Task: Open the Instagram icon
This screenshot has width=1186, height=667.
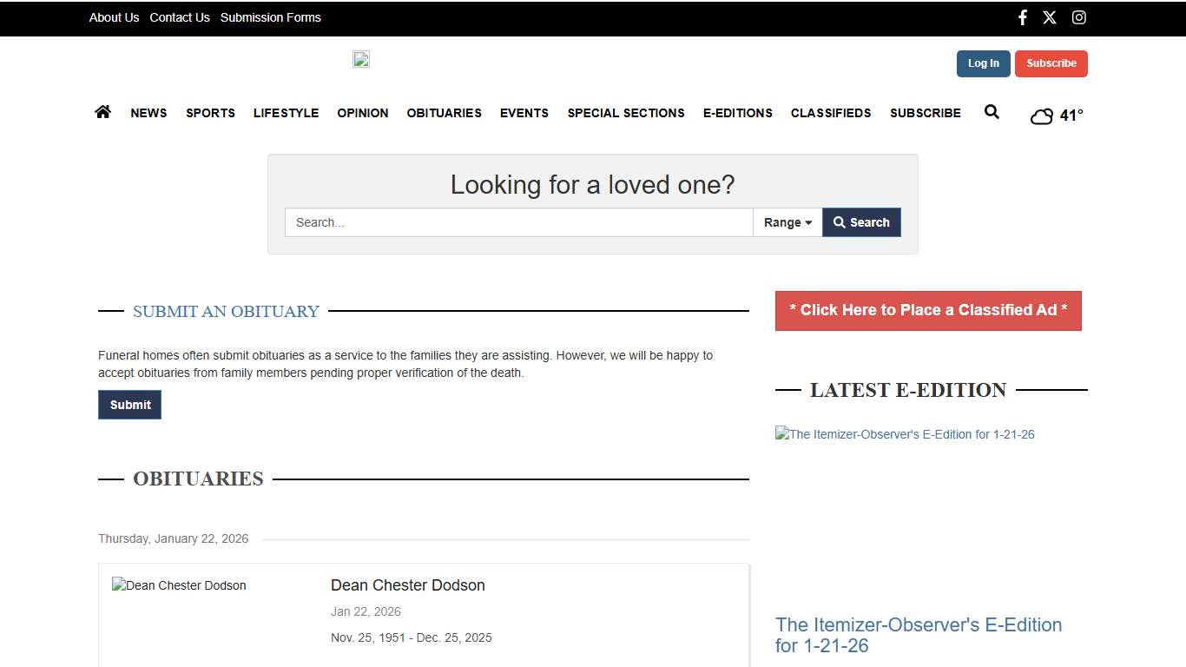Action: (x=1078, y=17)
